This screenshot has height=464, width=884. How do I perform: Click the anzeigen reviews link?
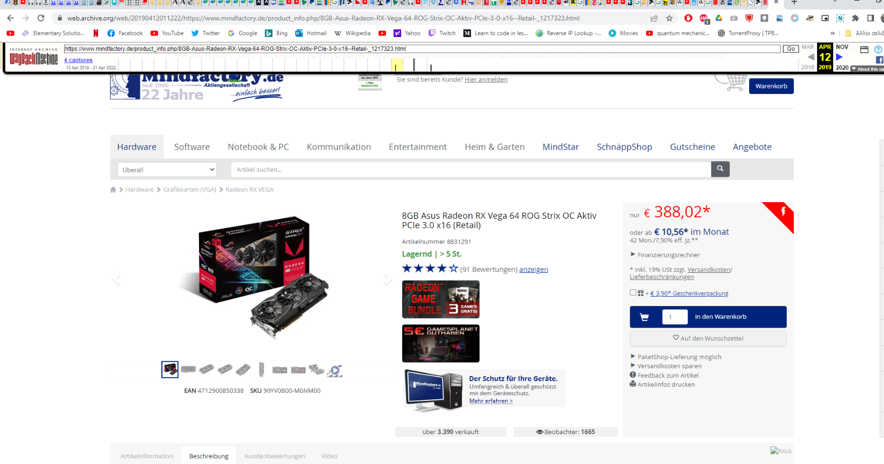(x=534, y=270)
